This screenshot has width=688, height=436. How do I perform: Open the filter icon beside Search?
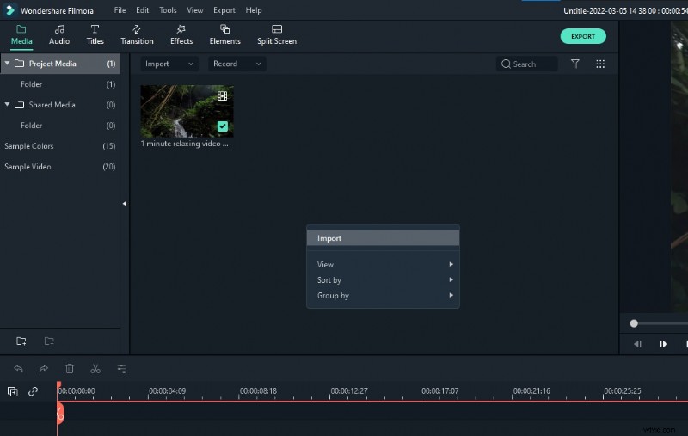pos(575,64)
